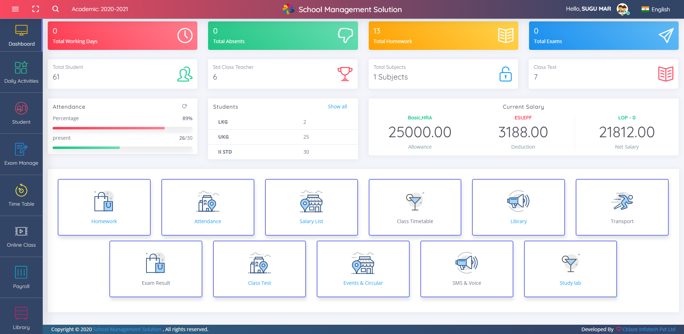The image size is (684, 334).
Task: Click the Events & Circular link
Action: [363, 283]
